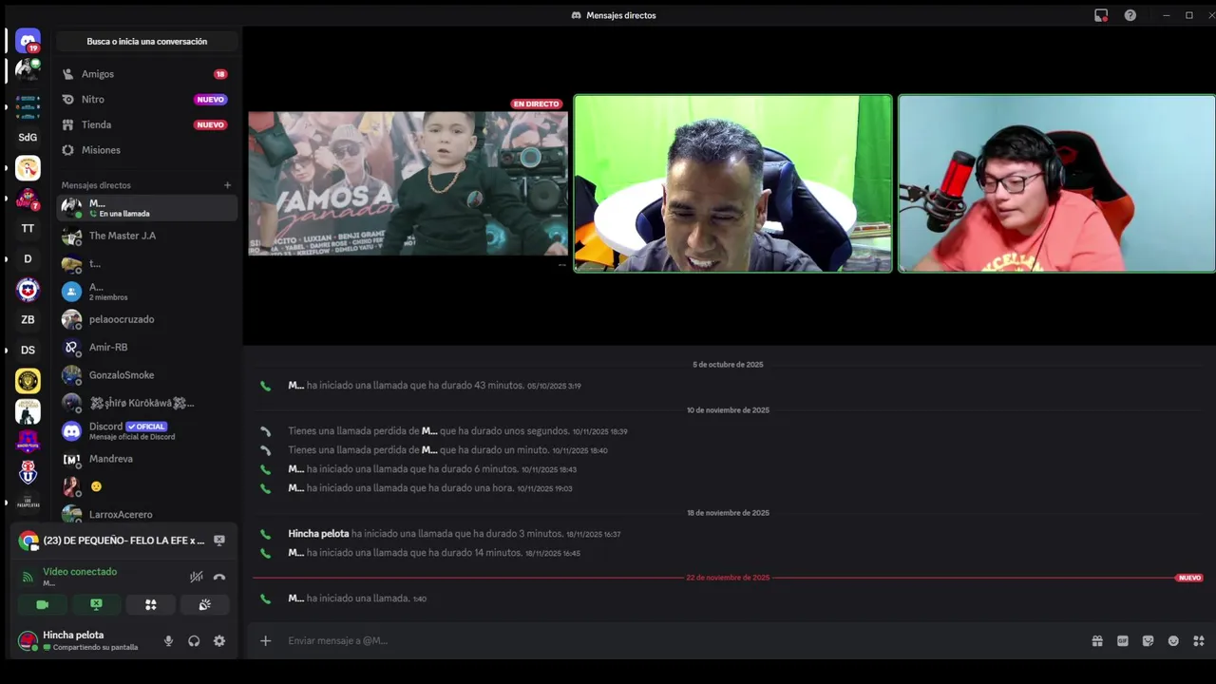Open user settings gear icon
The width and height of the screenshot is (1216, 684).
point(219,641)
